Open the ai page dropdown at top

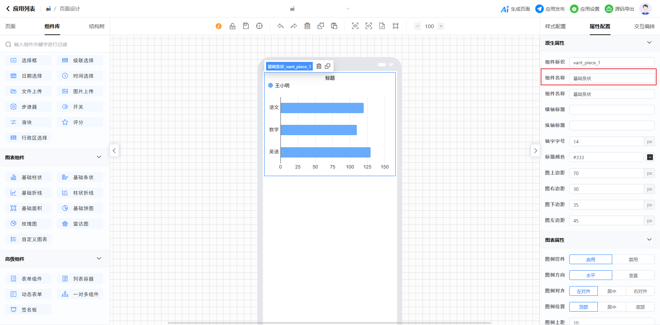click(x=348, y=9)
